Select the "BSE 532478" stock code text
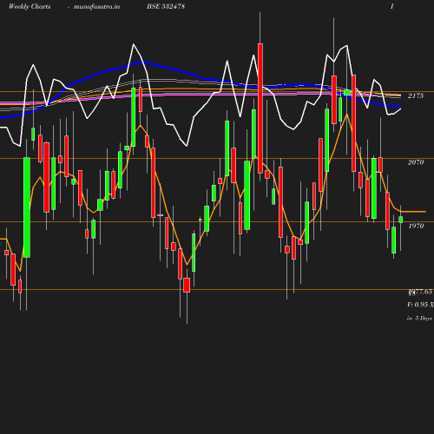434x434 pixels. point(166,6)
